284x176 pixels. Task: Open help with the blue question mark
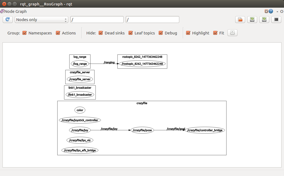click(x=271, y=11)
